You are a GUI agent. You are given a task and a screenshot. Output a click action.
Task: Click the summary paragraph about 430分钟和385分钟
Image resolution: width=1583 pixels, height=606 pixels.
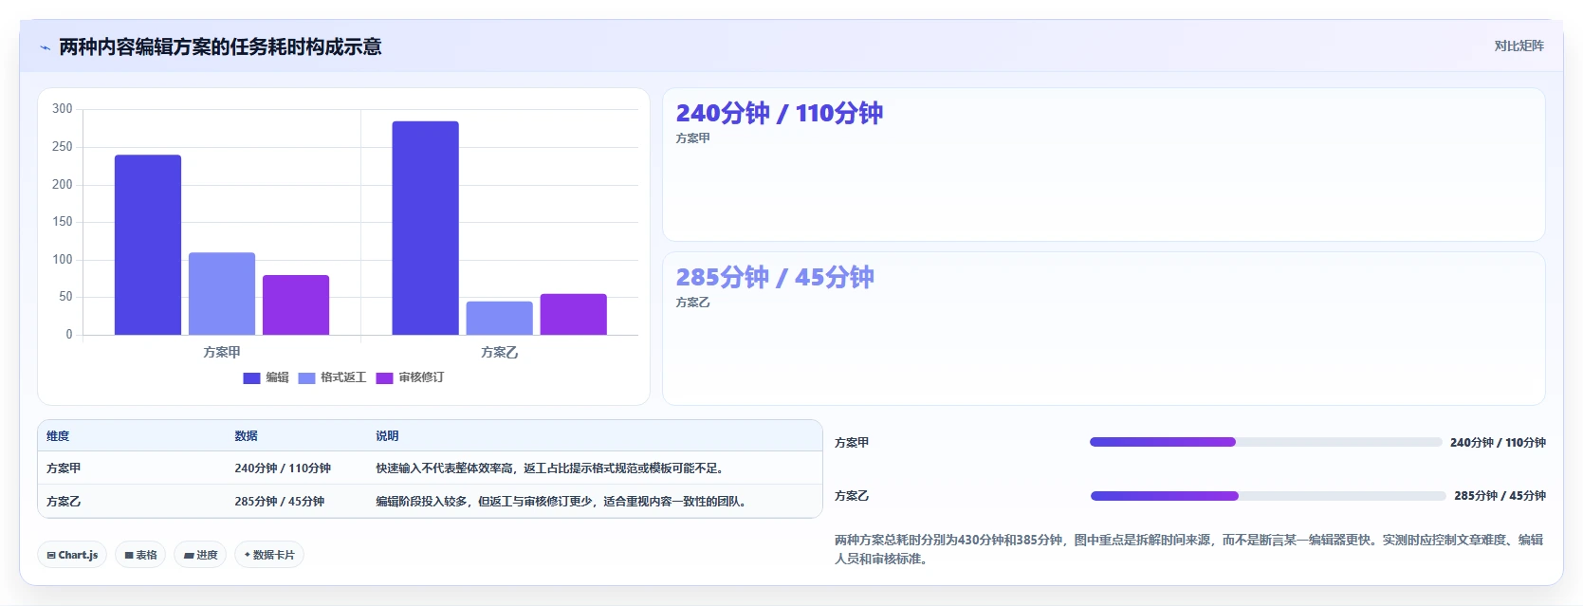tap(1189, 549)
